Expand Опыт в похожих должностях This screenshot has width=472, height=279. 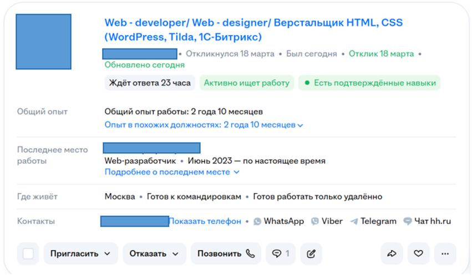pos(204,125)
